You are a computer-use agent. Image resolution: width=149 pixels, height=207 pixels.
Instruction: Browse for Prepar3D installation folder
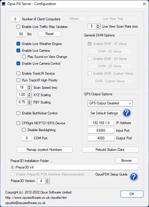click(127, 161)
